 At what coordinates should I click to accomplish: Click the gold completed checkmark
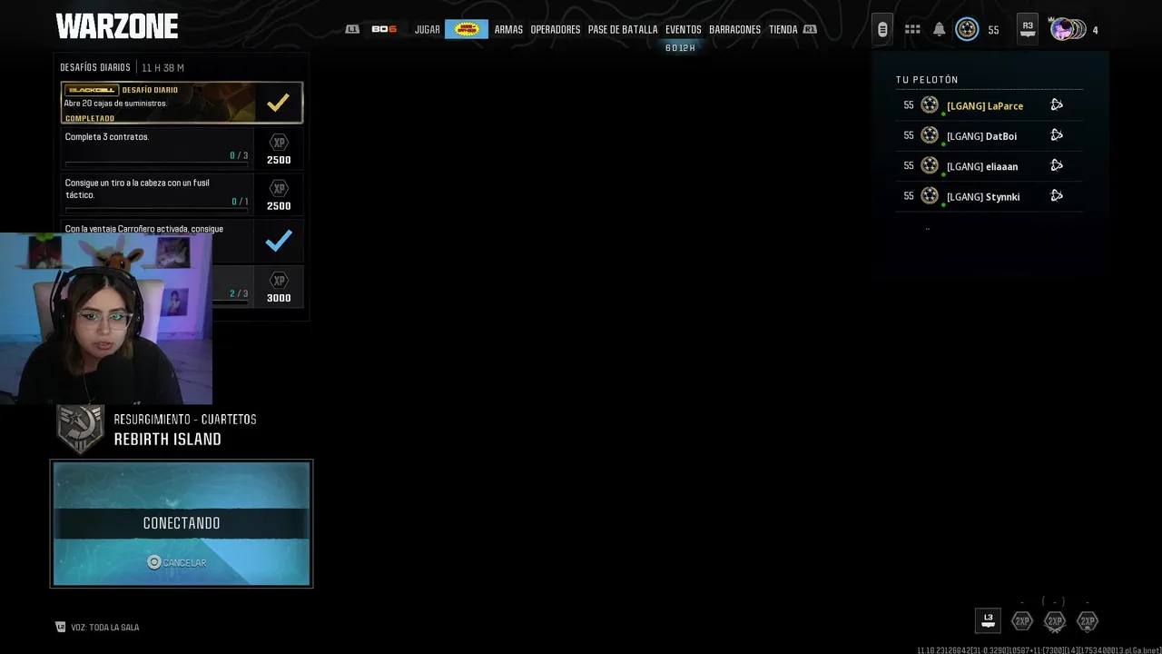click(x=278, y=103)
